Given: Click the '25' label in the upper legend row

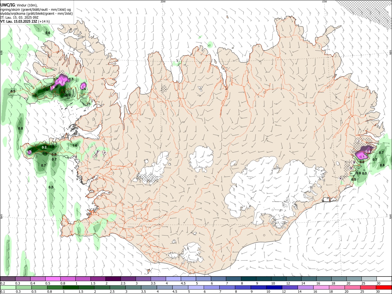Looking at the screenshot, I should [x=363, y=283].
